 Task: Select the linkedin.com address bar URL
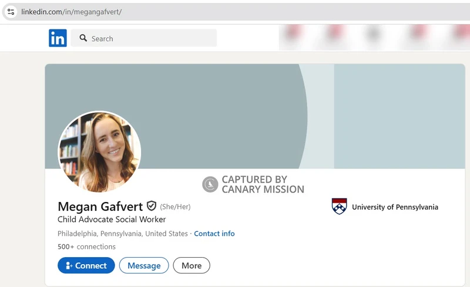tap(71, 12)
